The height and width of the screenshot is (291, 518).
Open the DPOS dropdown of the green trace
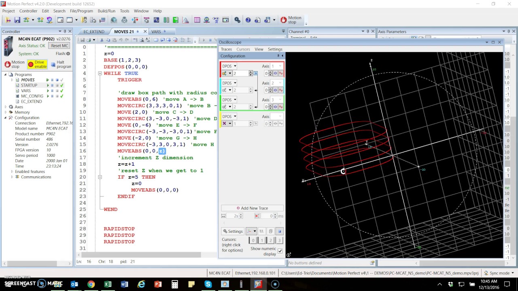[x=229, y=100]
